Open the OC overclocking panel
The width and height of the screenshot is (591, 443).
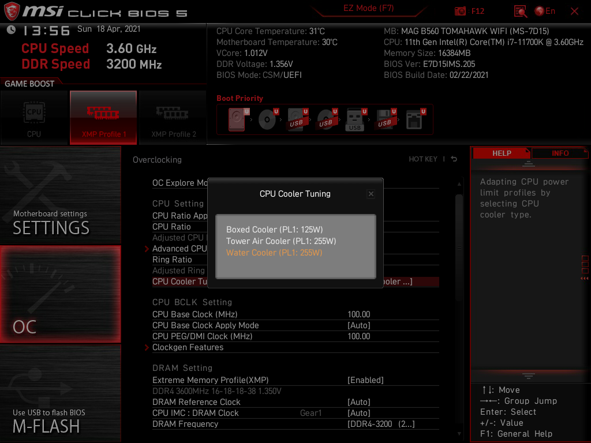click(60, 294)
